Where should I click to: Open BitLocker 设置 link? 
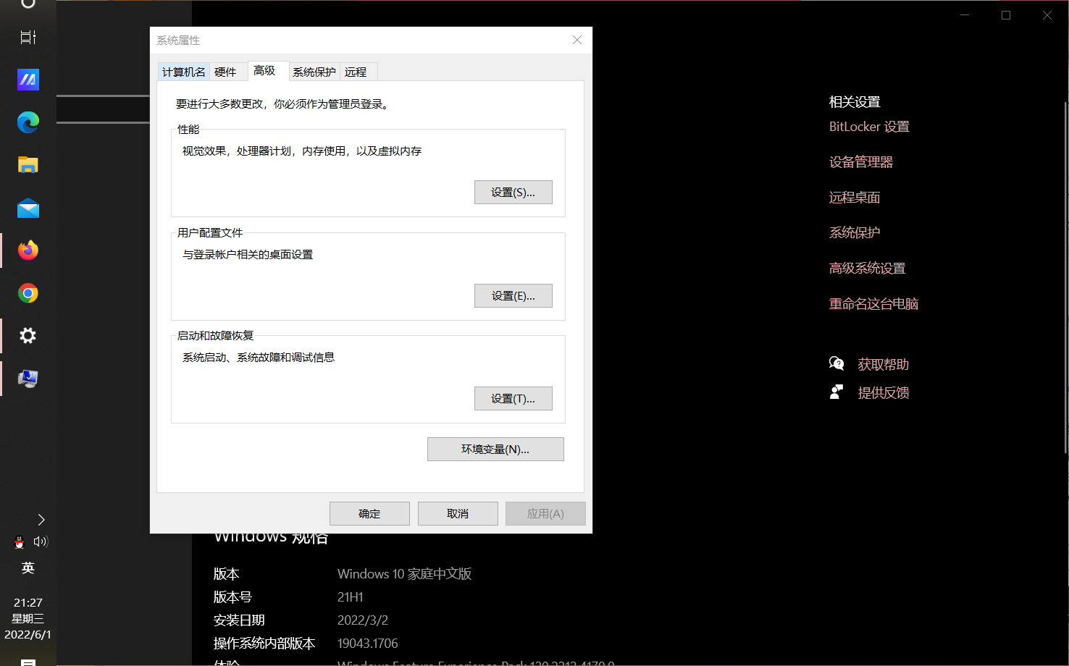pyautogui.click(x=869, y=127)
